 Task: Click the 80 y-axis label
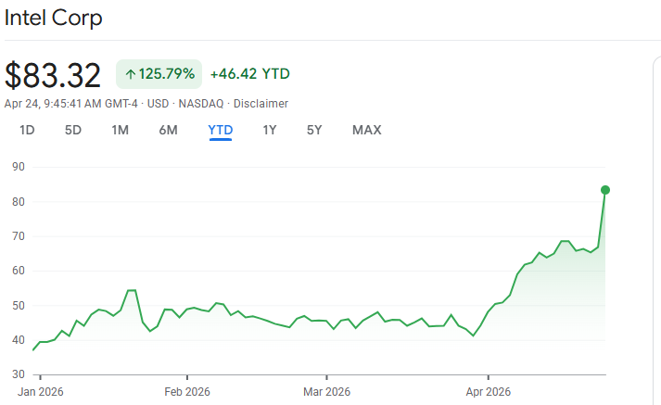pos(19,202)
